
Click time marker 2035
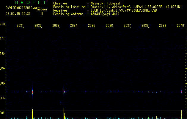[92, 26]
